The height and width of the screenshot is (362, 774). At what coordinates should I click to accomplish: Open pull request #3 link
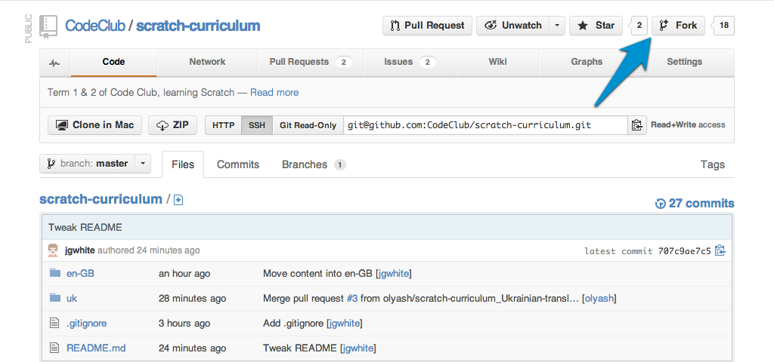(x=352, y=299)
